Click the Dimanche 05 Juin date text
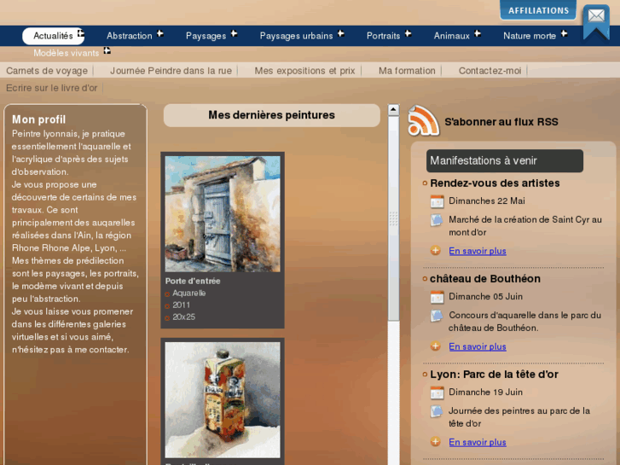Screen dimensions: 620x465 485,296
